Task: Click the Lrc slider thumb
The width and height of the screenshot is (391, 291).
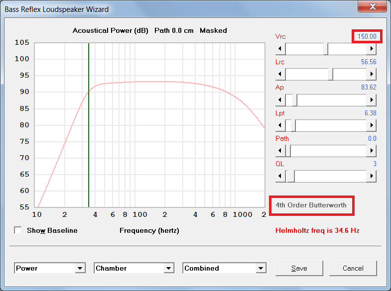Action: point(331,74)
